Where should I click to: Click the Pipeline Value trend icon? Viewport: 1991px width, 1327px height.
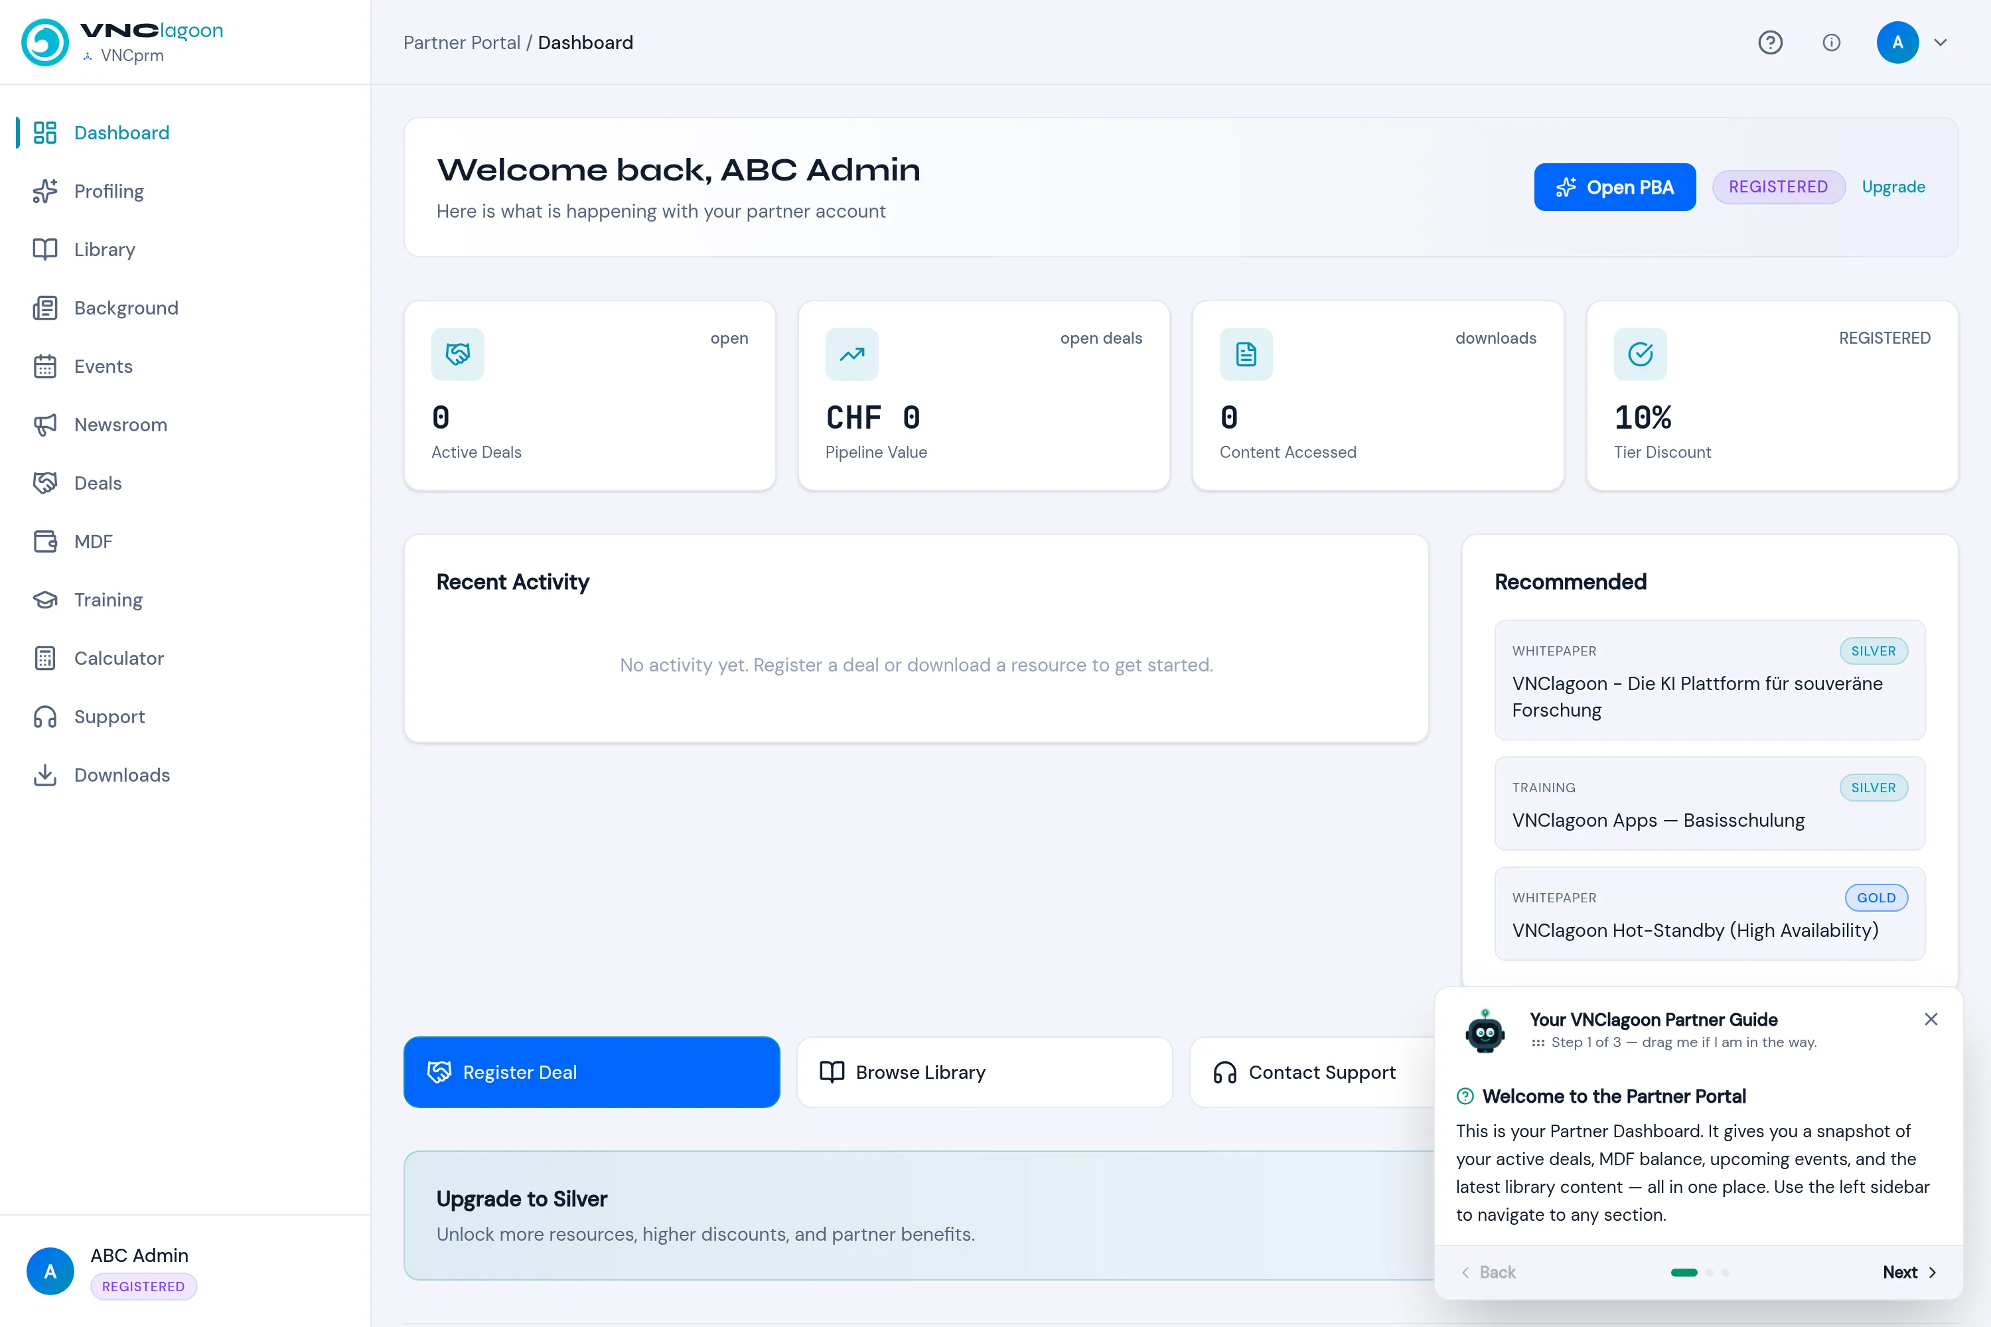coord(851,354)
